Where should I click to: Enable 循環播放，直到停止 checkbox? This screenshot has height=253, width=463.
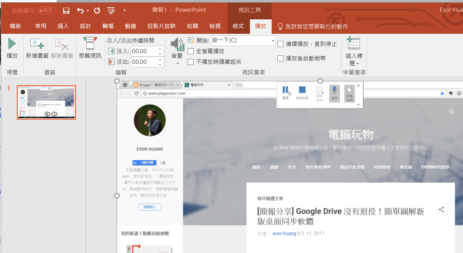pyautogui.click(x=280, y=44)
